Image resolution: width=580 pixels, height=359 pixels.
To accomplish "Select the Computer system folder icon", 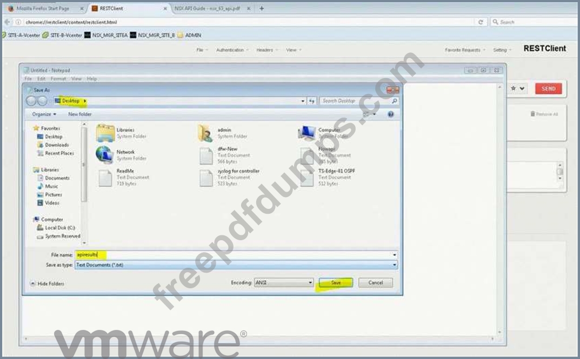I will point(307,133).
